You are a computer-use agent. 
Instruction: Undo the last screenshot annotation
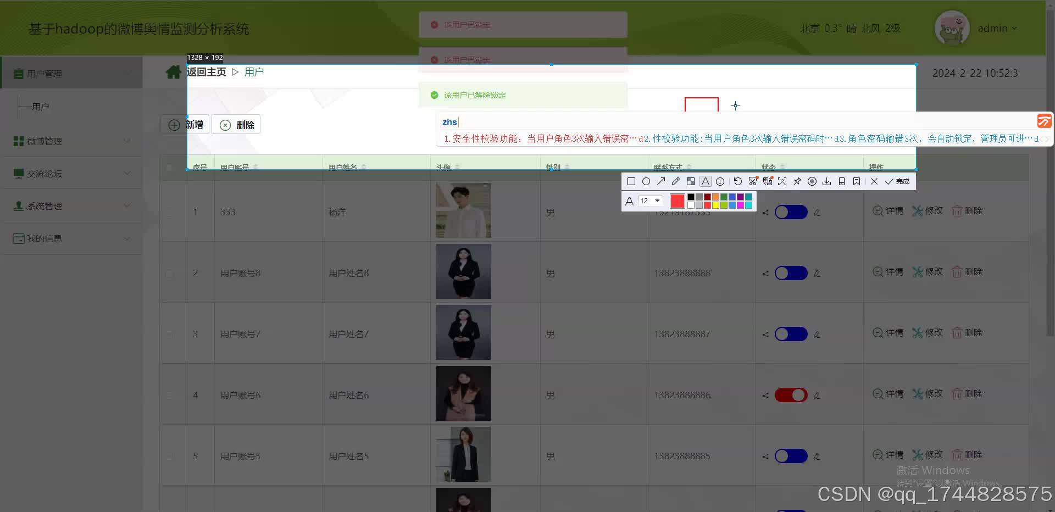(738, 181)
